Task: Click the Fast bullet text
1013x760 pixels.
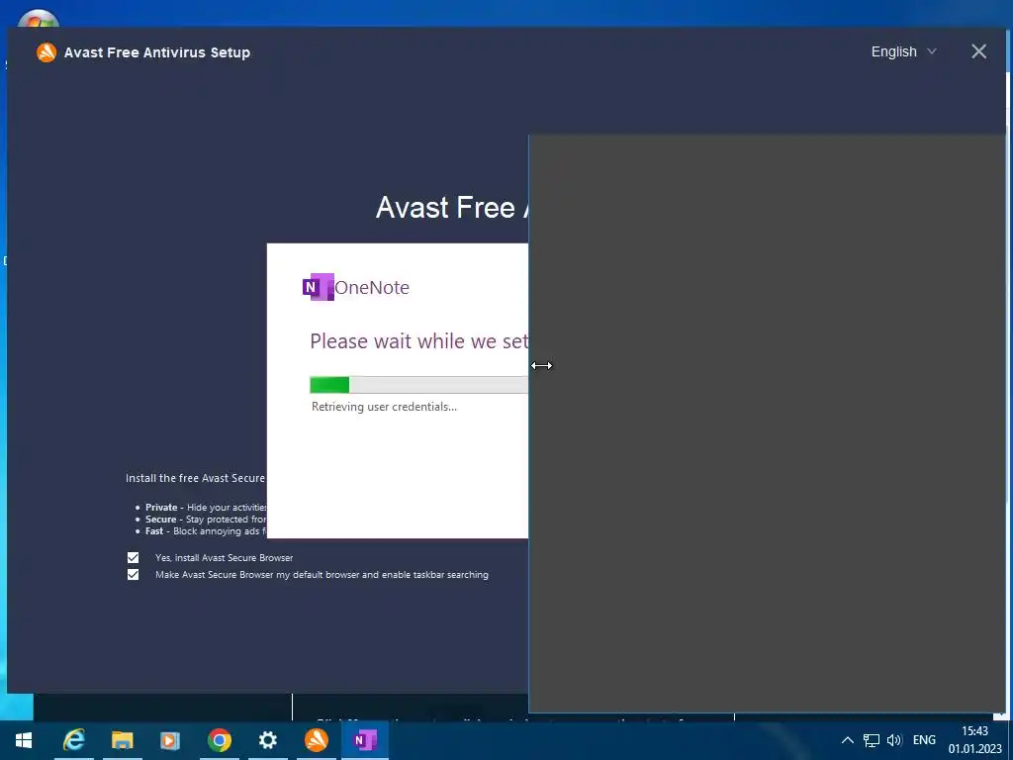Action: click(x=206, y=531)
